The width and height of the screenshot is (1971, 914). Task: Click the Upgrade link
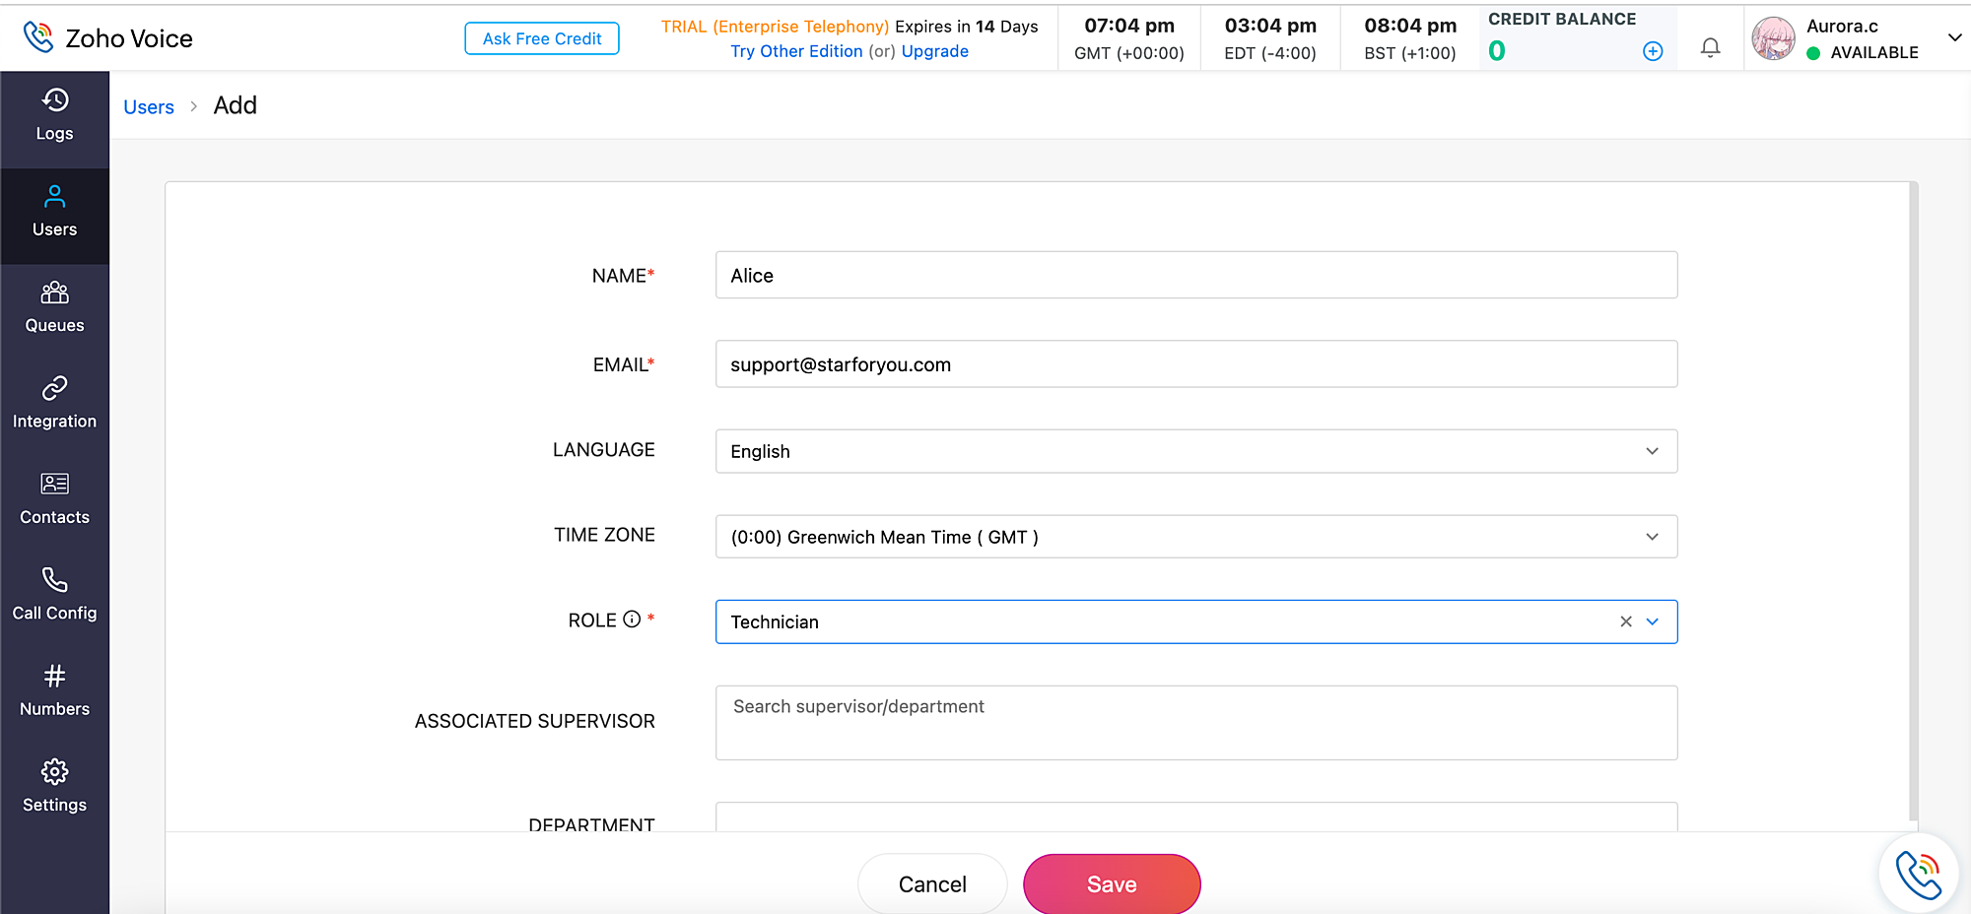coord(935,51)
